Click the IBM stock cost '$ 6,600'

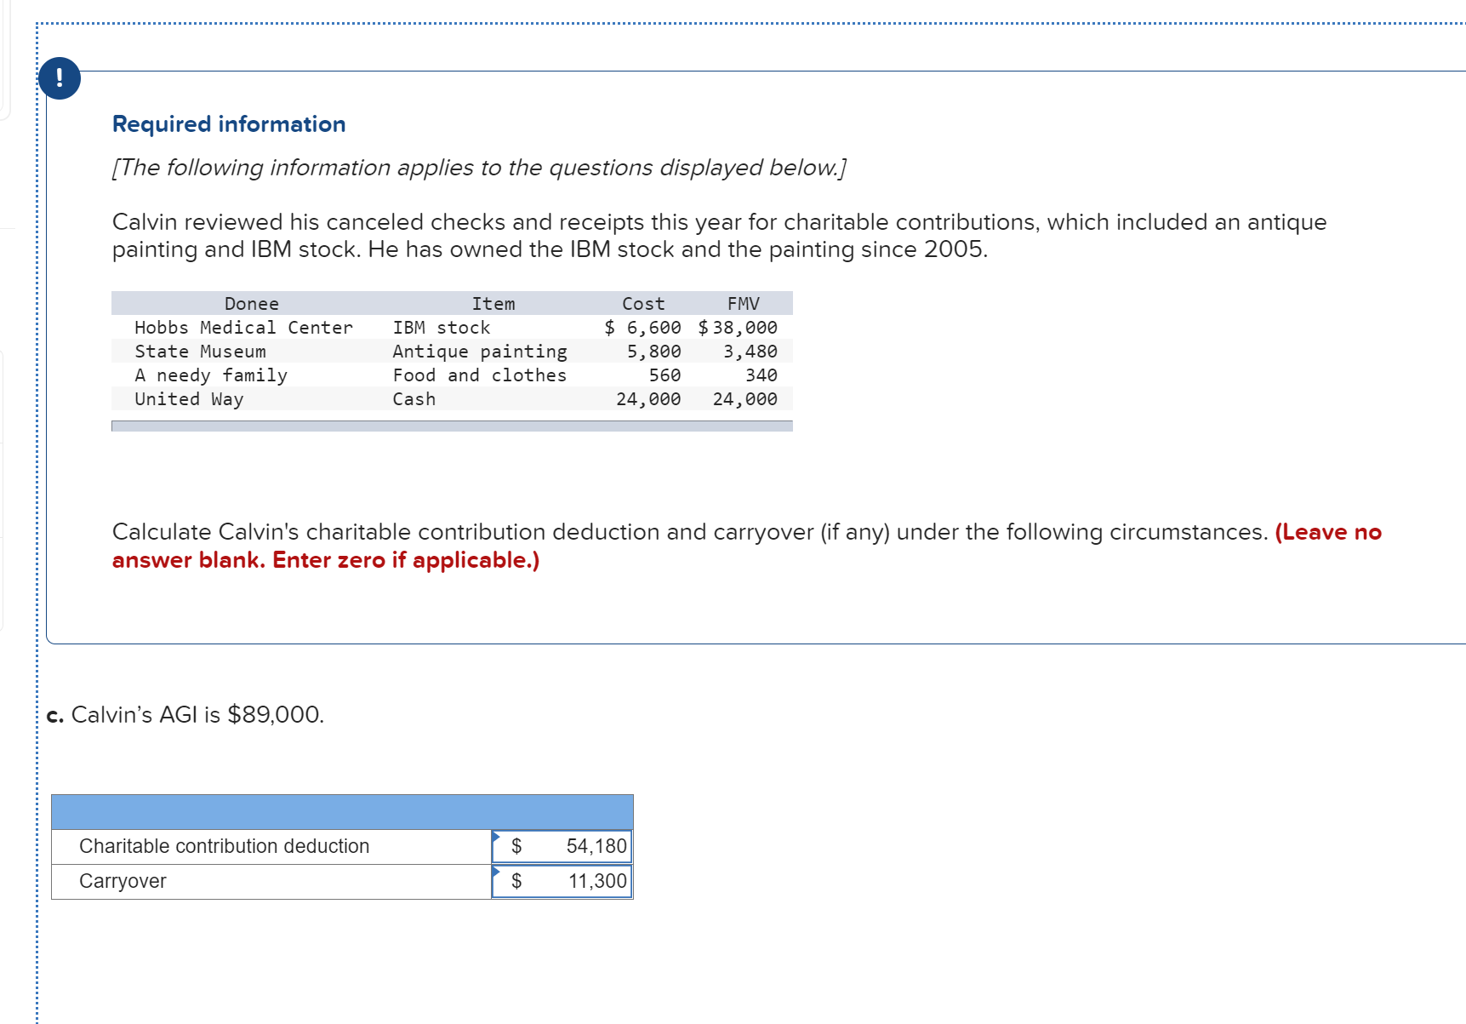642,328
